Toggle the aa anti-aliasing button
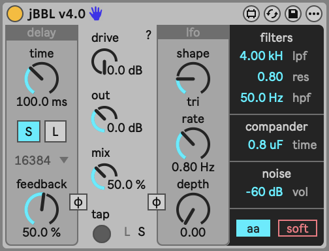329x251 pixels. pyautogui.click(x=253, y=228)
